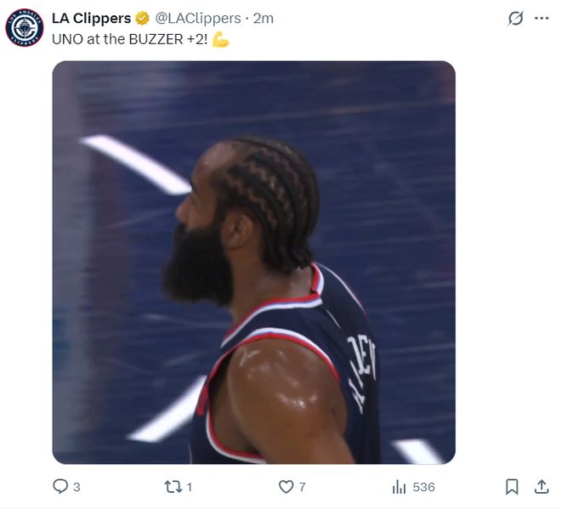Open the @LAClippers handle link

[198, 18]
